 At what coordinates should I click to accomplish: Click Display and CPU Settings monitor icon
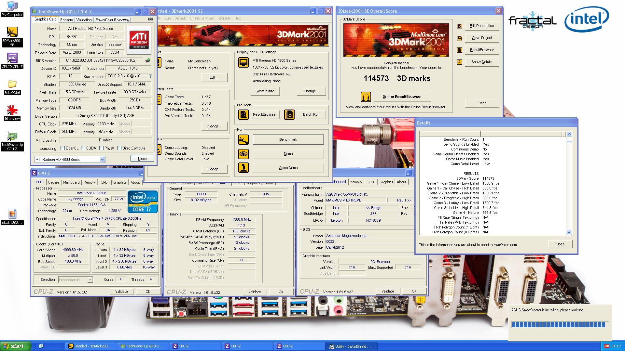click(x=243, y=62)
